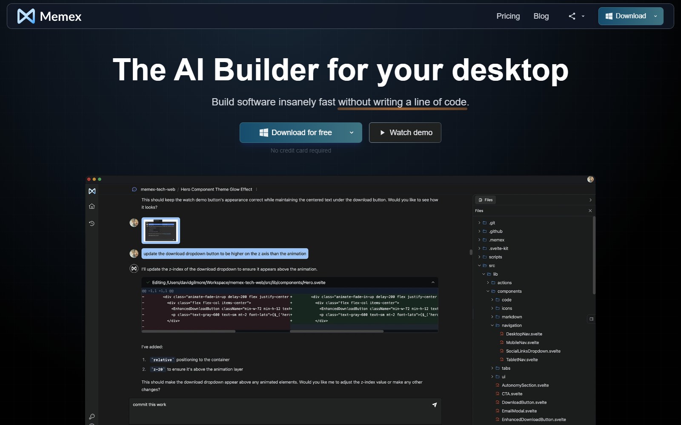The height and width of the screenshot is (425, 681).
Task: Open EmailModal.svelte file
Action: pos(519,411)
